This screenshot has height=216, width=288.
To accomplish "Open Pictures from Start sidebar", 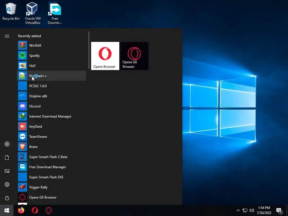I will (x=7, y=171).
